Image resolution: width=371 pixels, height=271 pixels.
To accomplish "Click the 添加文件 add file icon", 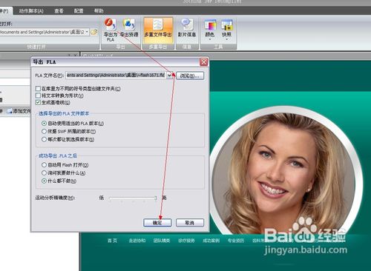I will (x=10, y=111).
